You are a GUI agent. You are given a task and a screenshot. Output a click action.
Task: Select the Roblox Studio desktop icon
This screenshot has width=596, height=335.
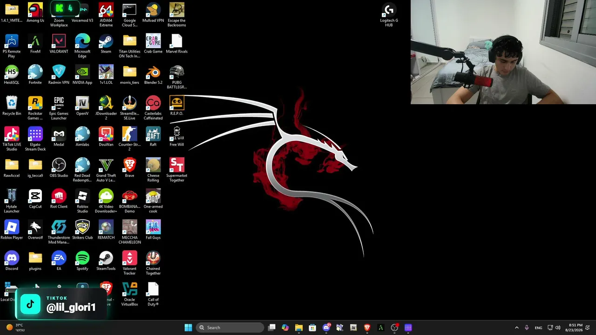point(82,201)
